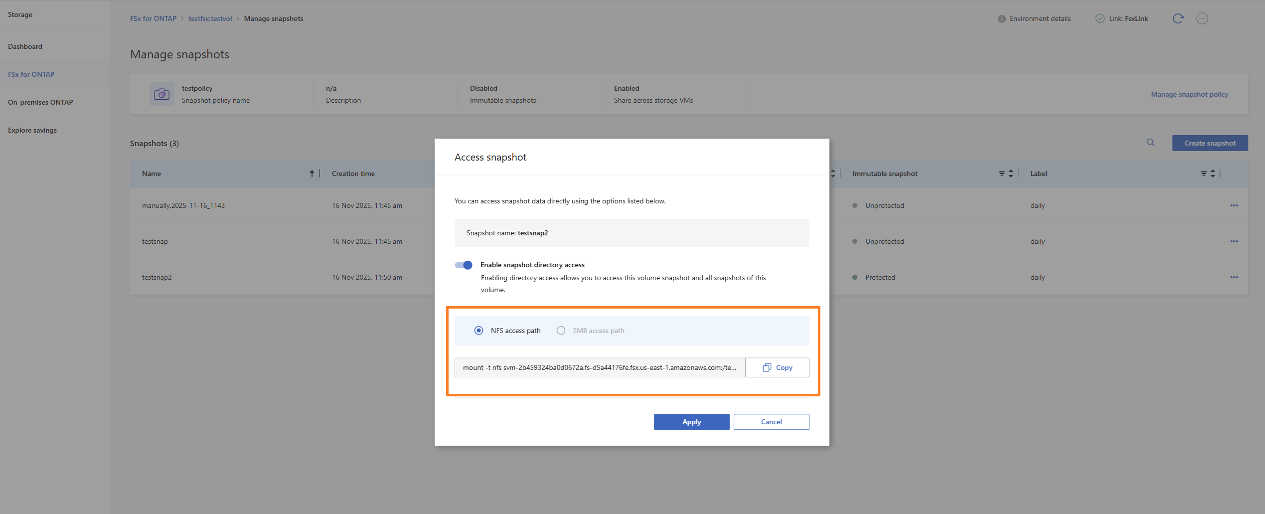1265x514 pixels.
Task: Click the testsnap snapshot name
Action: [155, 241]
